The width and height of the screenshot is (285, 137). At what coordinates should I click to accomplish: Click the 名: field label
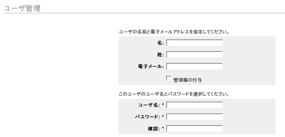[160, 43]
